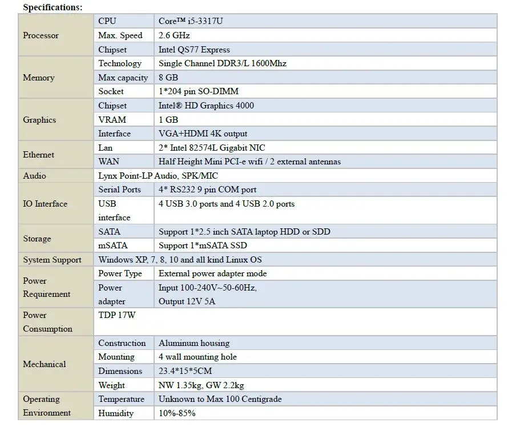This screenshot has height=435, width=516.
Task: Click the Dimensions label
Action: [x=120, y=371]
